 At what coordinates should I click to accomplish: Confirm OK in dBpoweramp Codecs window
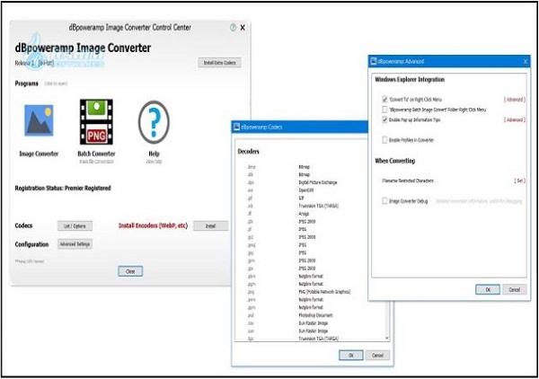[351, 356]
